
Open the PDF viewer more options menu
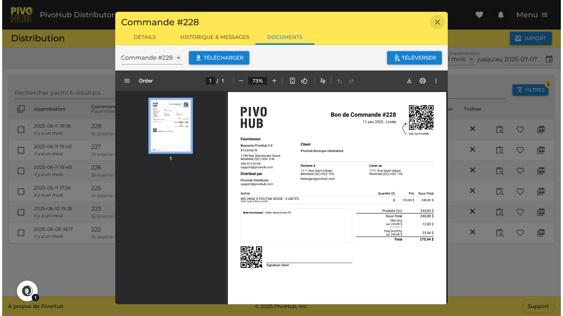click(x=436, y=81)
